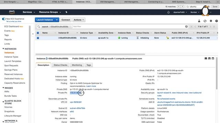The image size is (220, 123).
Task: Open the Services dropdown menu
Action: (x=29, y=12)
